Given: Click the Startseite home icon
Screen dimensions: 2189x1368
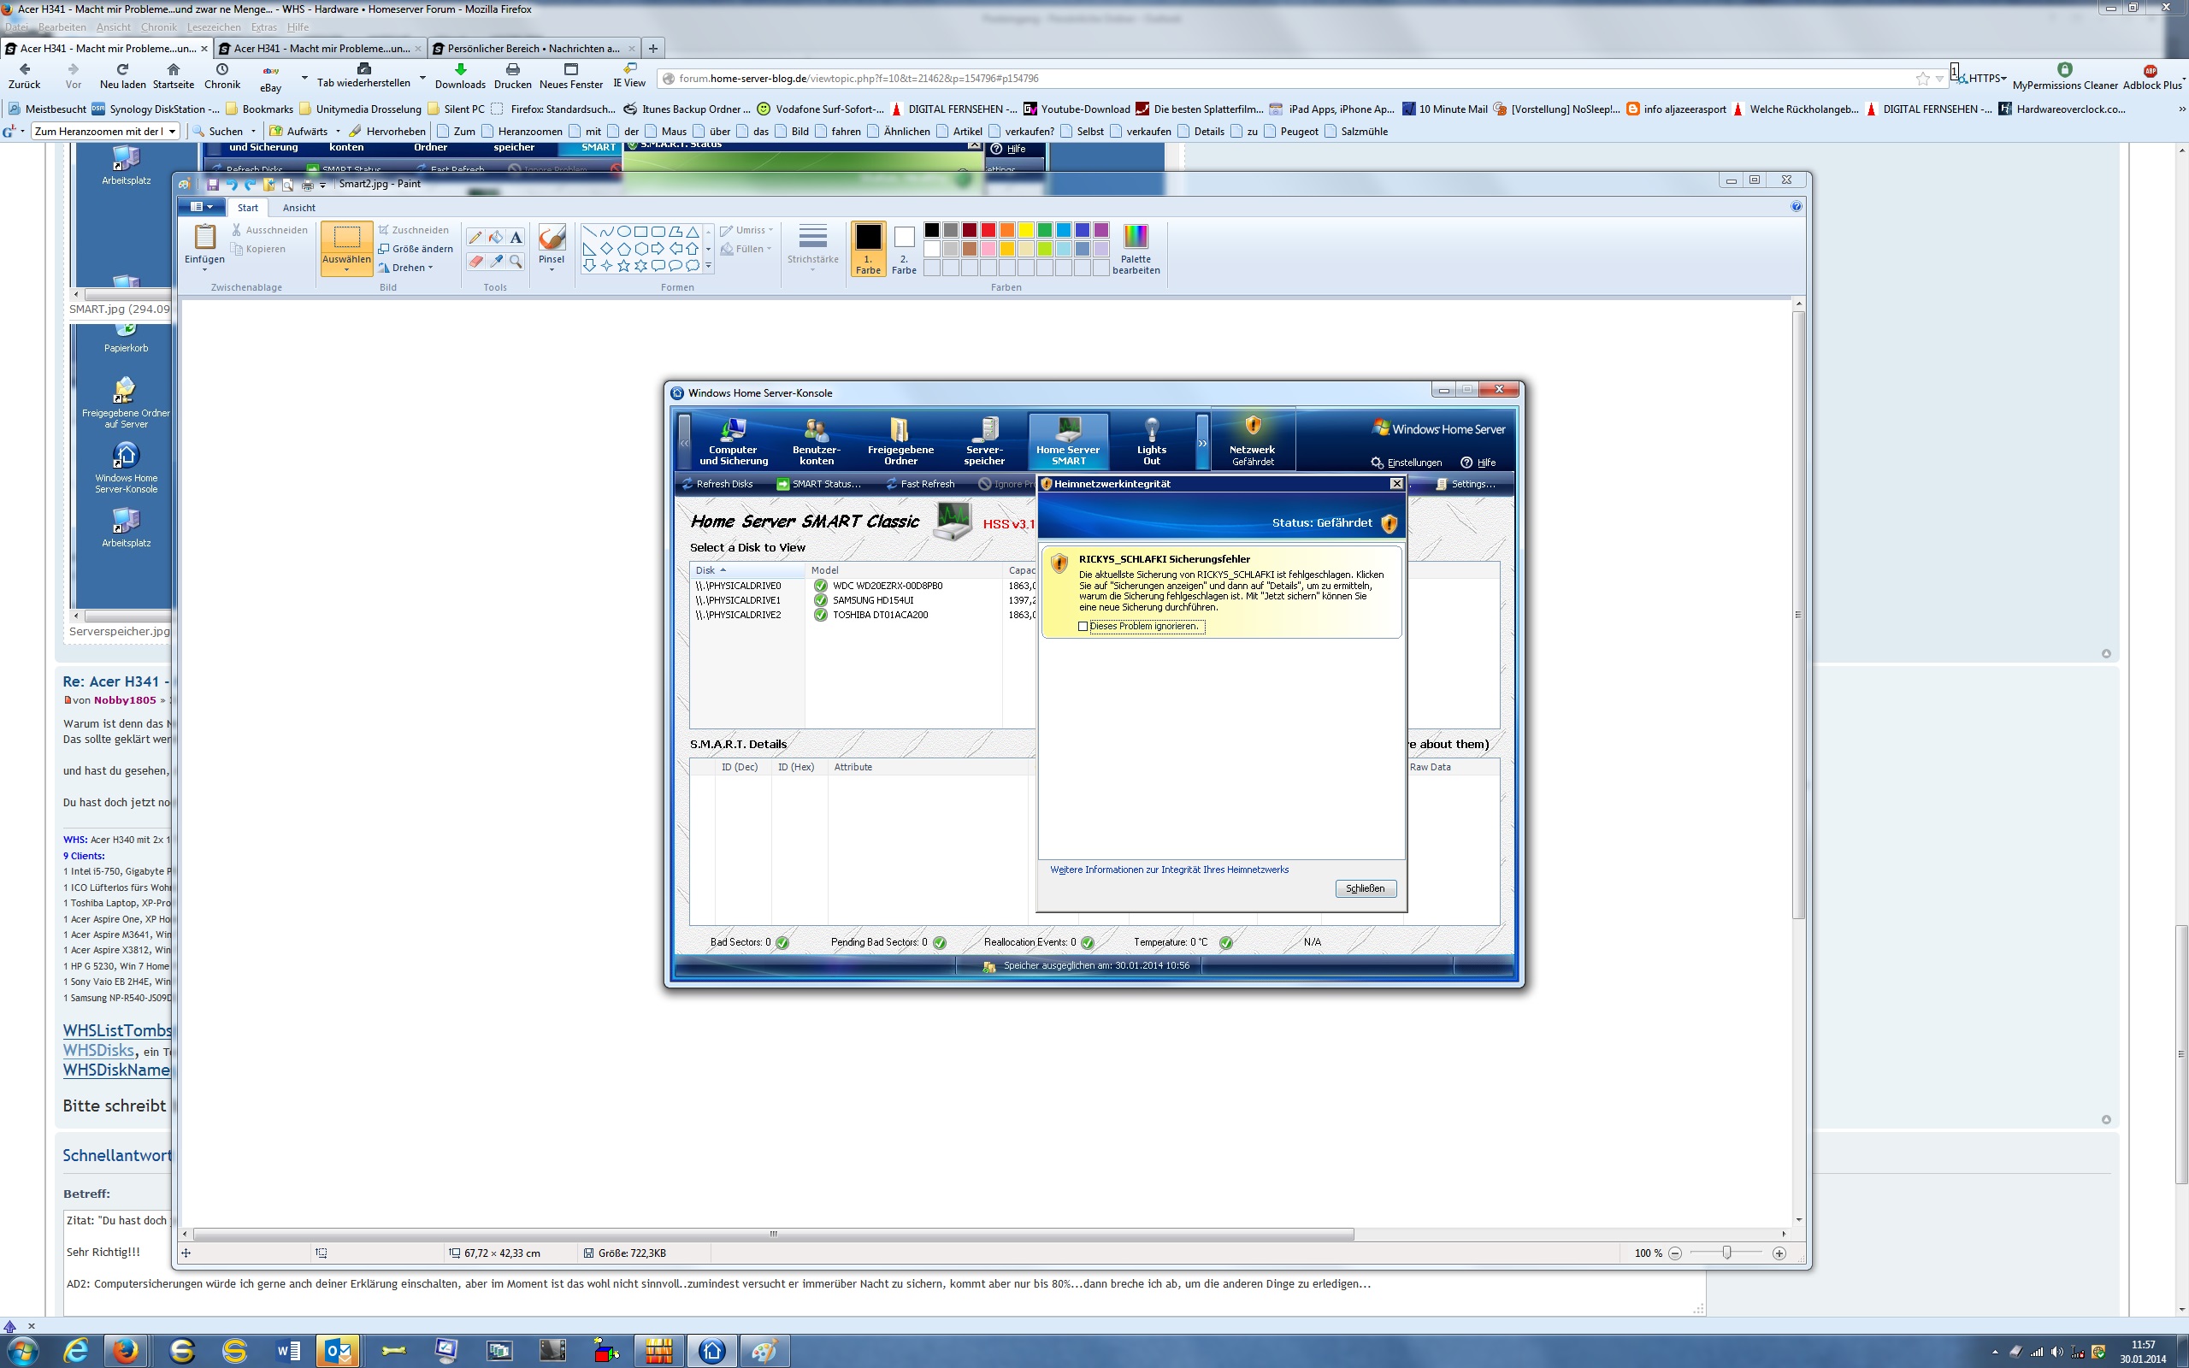Looking at the screenshot, I should (x=174, y=69).
